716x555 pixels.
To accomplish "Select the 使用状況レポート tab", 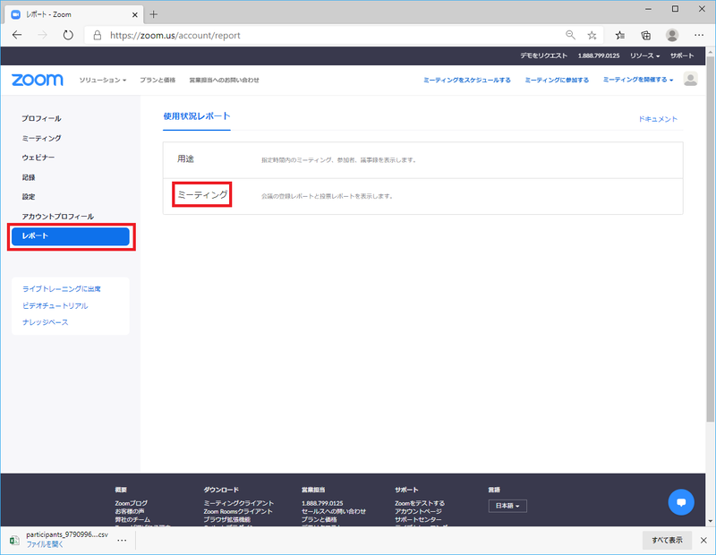I will click(197, 116).
